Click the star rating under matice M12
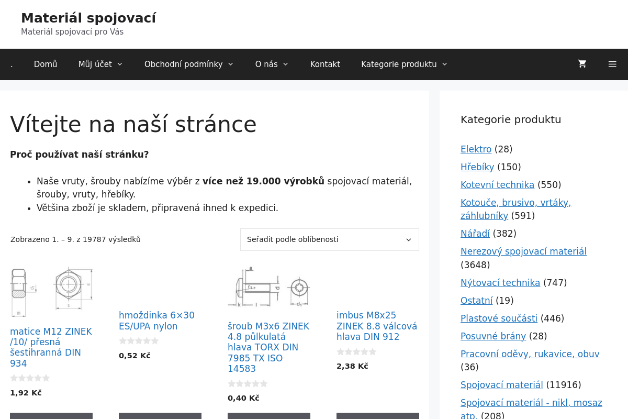Viewport: 628px width, 419px height. tap(30, 378)
